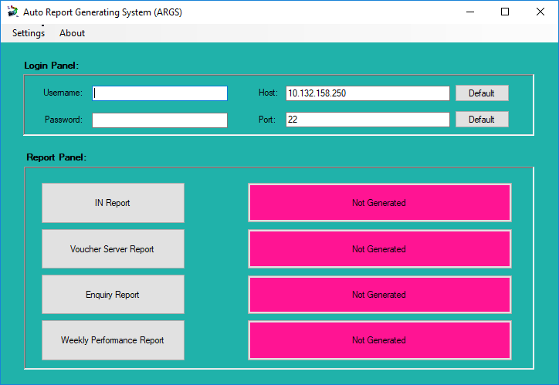Maximize the ARGS window
The height and width of the screenshot is (385, 559).
505,12
